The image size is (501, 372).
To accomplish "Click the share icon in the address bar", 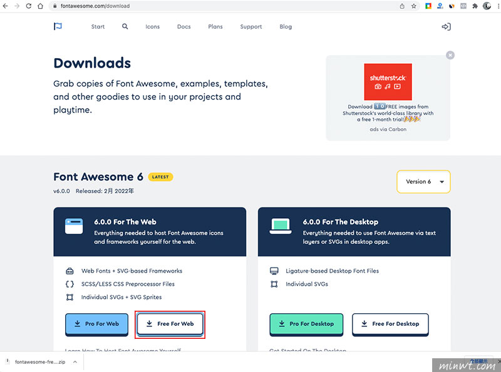I will tap(402, 6).
